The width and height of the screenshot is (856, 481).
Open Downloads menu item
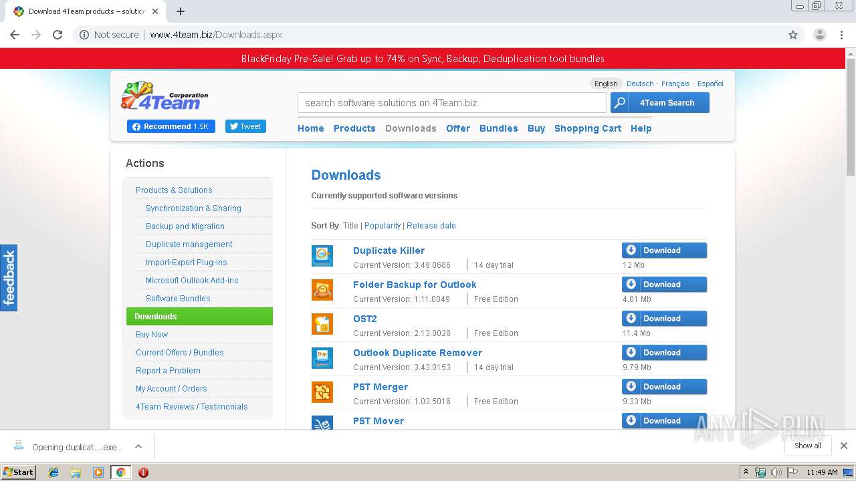411,128
